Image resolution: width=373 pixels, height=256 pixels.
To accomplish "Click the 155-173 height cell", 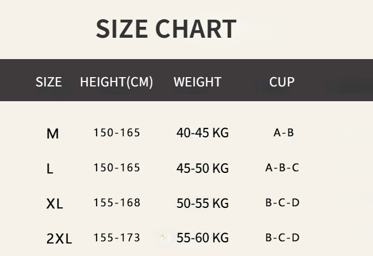I will (x=117, y=237).
